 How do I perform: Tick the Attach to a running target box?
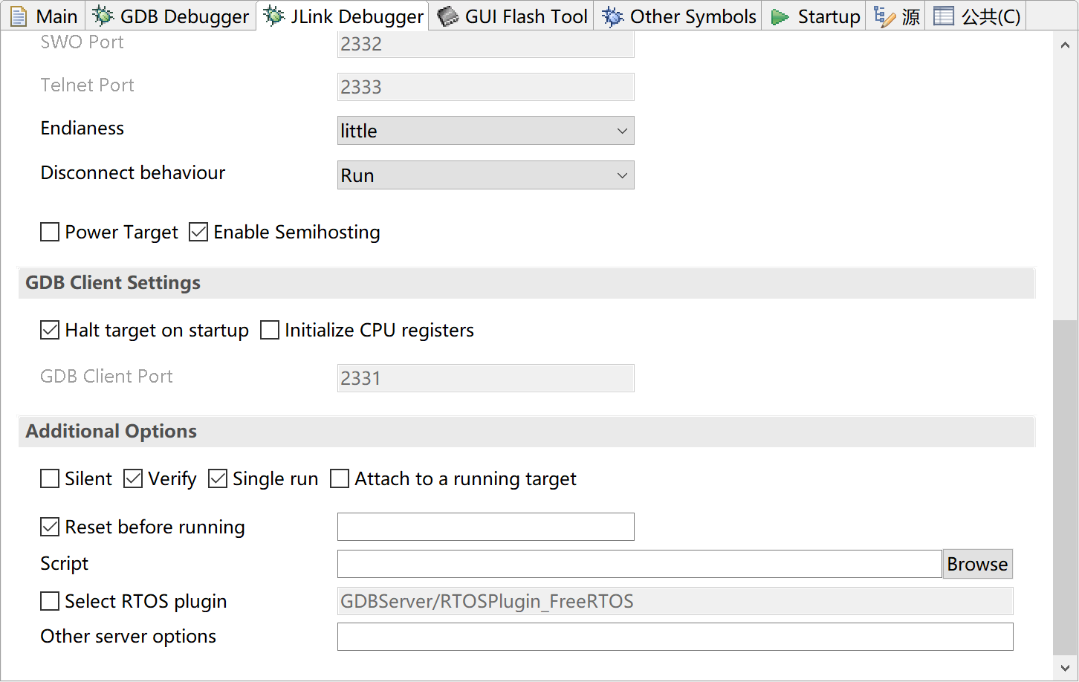click(340, 479)
